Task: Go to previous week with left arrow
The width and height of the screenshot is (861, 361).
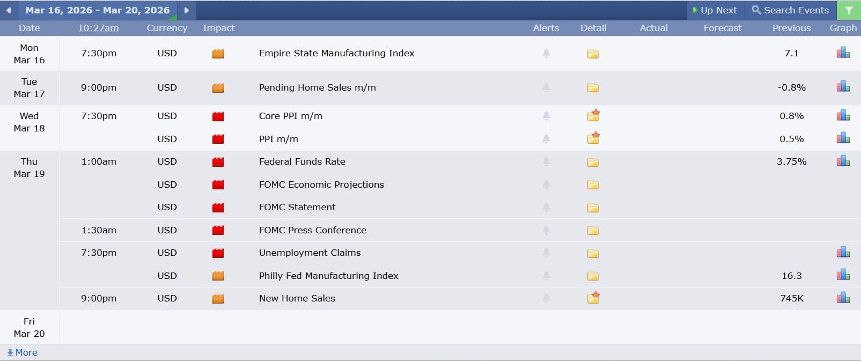Action: pyautogui.click(x=9, y=10)
